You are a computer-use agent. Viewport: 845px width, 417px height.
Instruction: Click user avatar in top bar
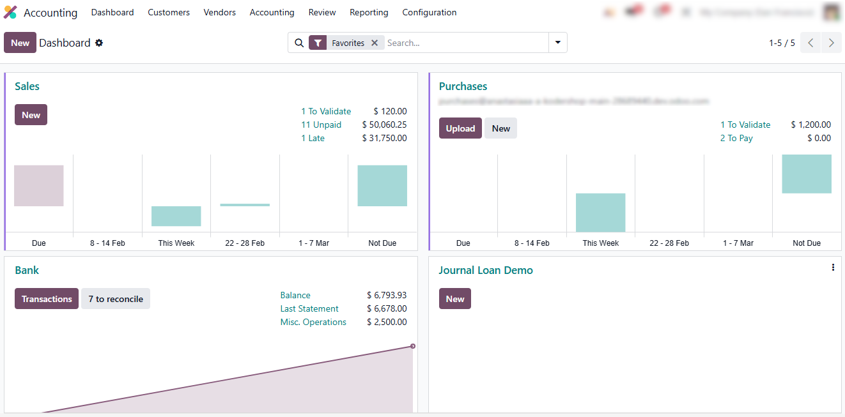[831, 12]
